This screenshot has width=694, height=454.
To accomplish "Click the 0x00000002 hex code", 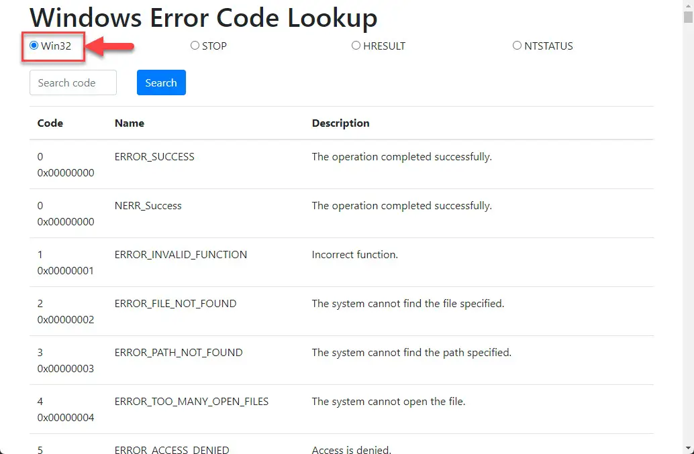I will pos(66,320).
